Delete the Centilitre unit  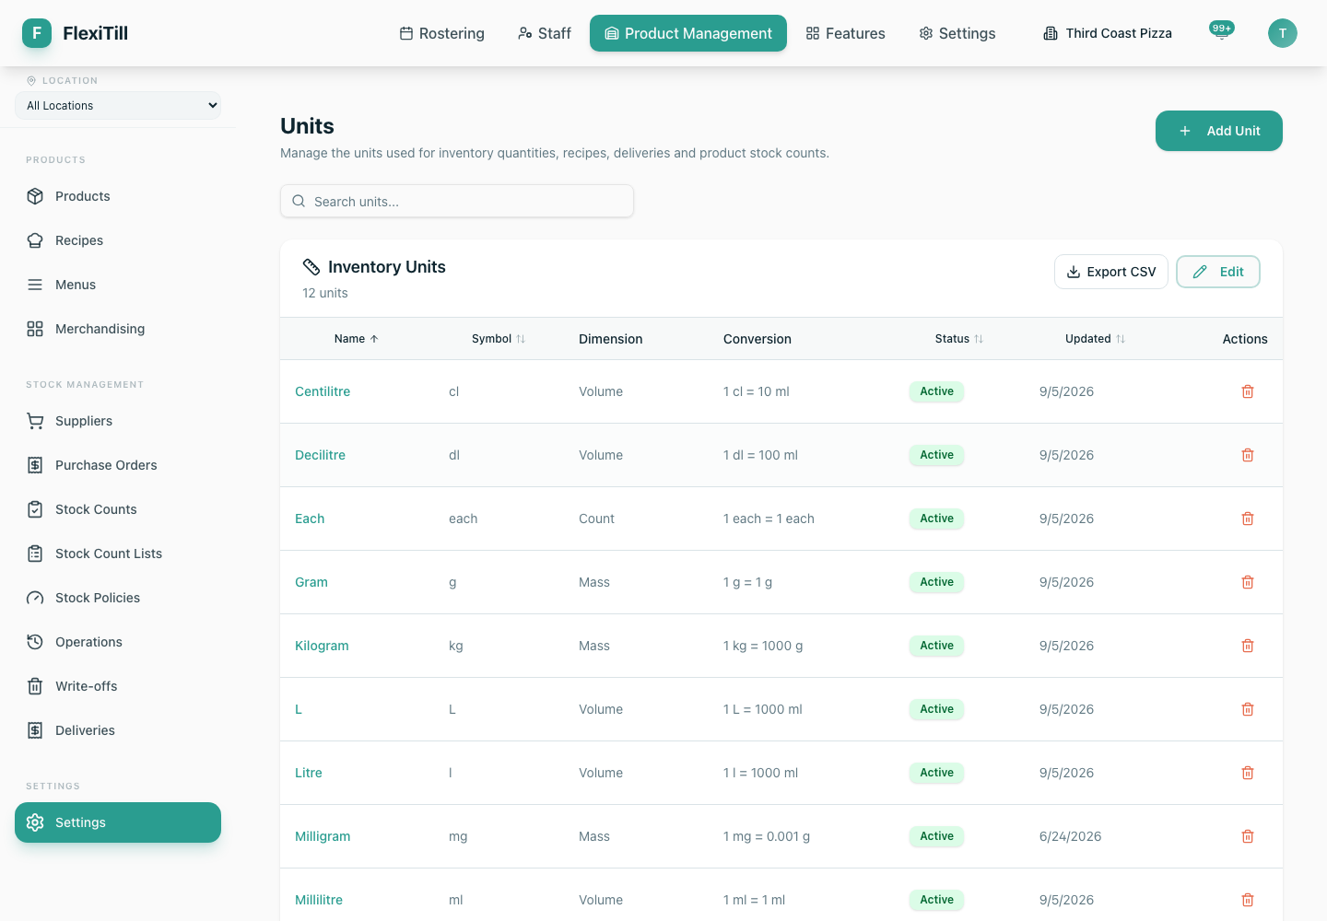tap(1248, 391)
